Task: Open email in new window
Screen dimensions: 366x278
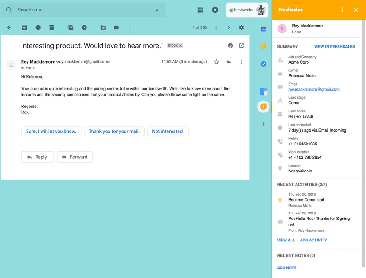Action: point(242,45)
